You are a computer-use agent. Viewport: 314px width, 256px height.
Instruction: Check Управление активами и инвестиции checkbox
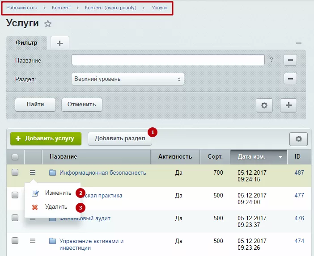15,240
